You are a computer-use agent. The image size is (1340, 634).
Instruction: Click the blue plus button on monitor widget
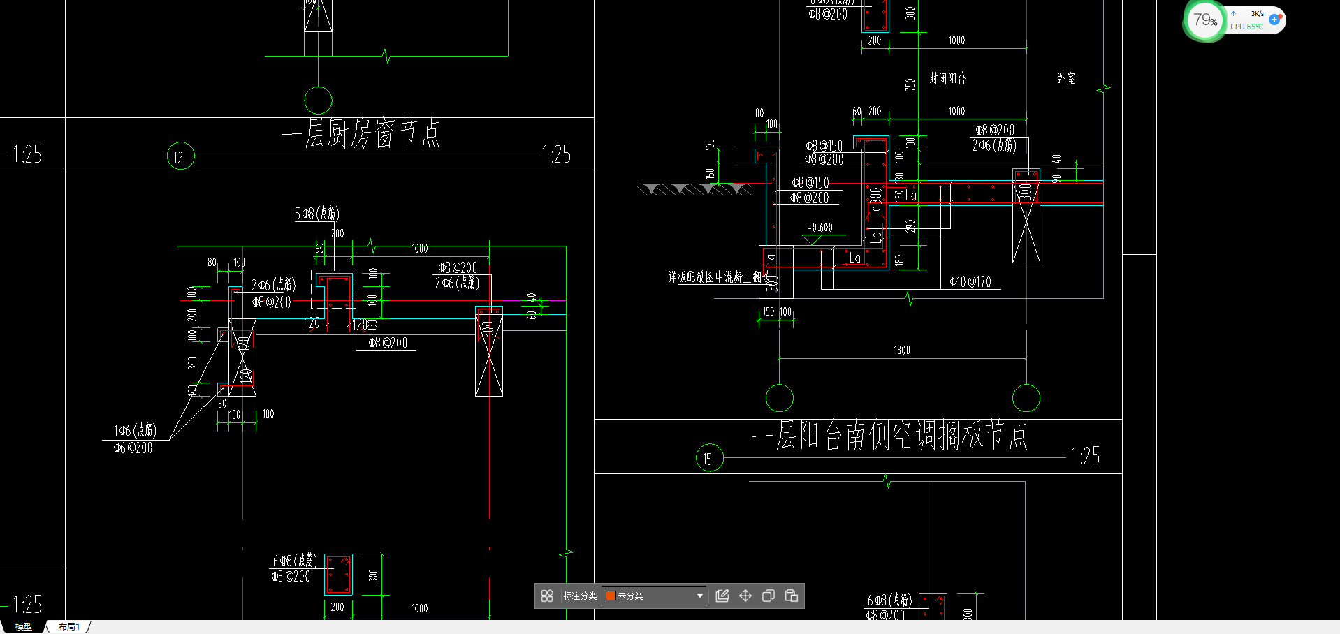click(x=1274, y=20)
